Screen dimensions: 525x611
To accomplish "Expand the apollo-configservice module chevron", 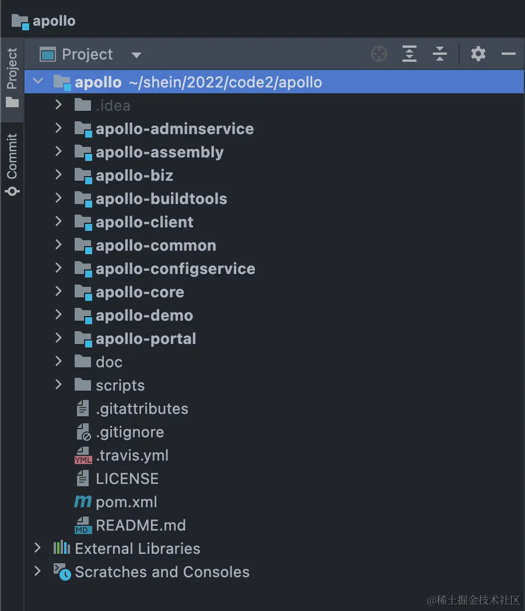I will [x=58, y=268].
